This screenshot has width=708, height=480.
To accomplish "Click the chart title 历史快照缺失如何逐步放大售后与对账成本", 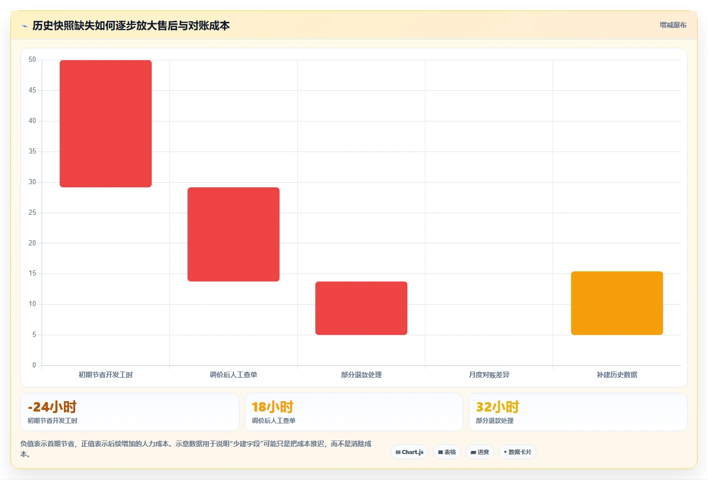I will (131, 25).
